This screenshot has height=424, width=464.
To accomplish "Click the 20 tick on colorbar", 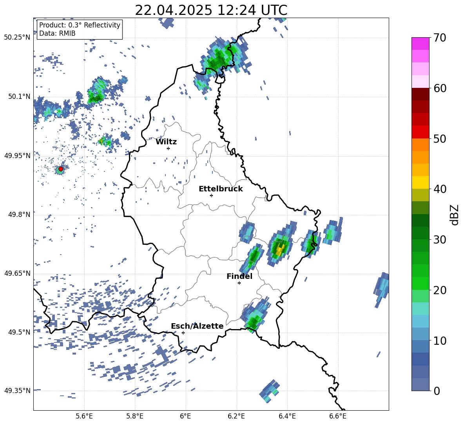I will [x=440, y=290].
